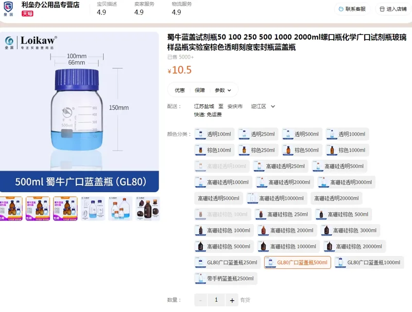Open the 优惠 promotions tab
The image size is (412, 312).
180,90
